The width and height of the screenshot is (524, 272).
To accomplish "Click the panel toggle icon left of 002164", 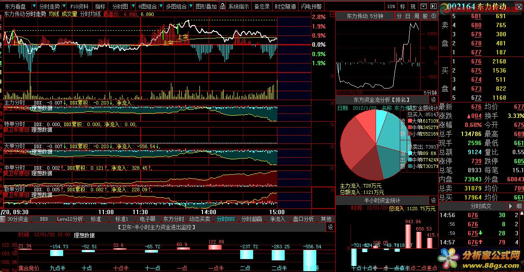I will (433, 6).
